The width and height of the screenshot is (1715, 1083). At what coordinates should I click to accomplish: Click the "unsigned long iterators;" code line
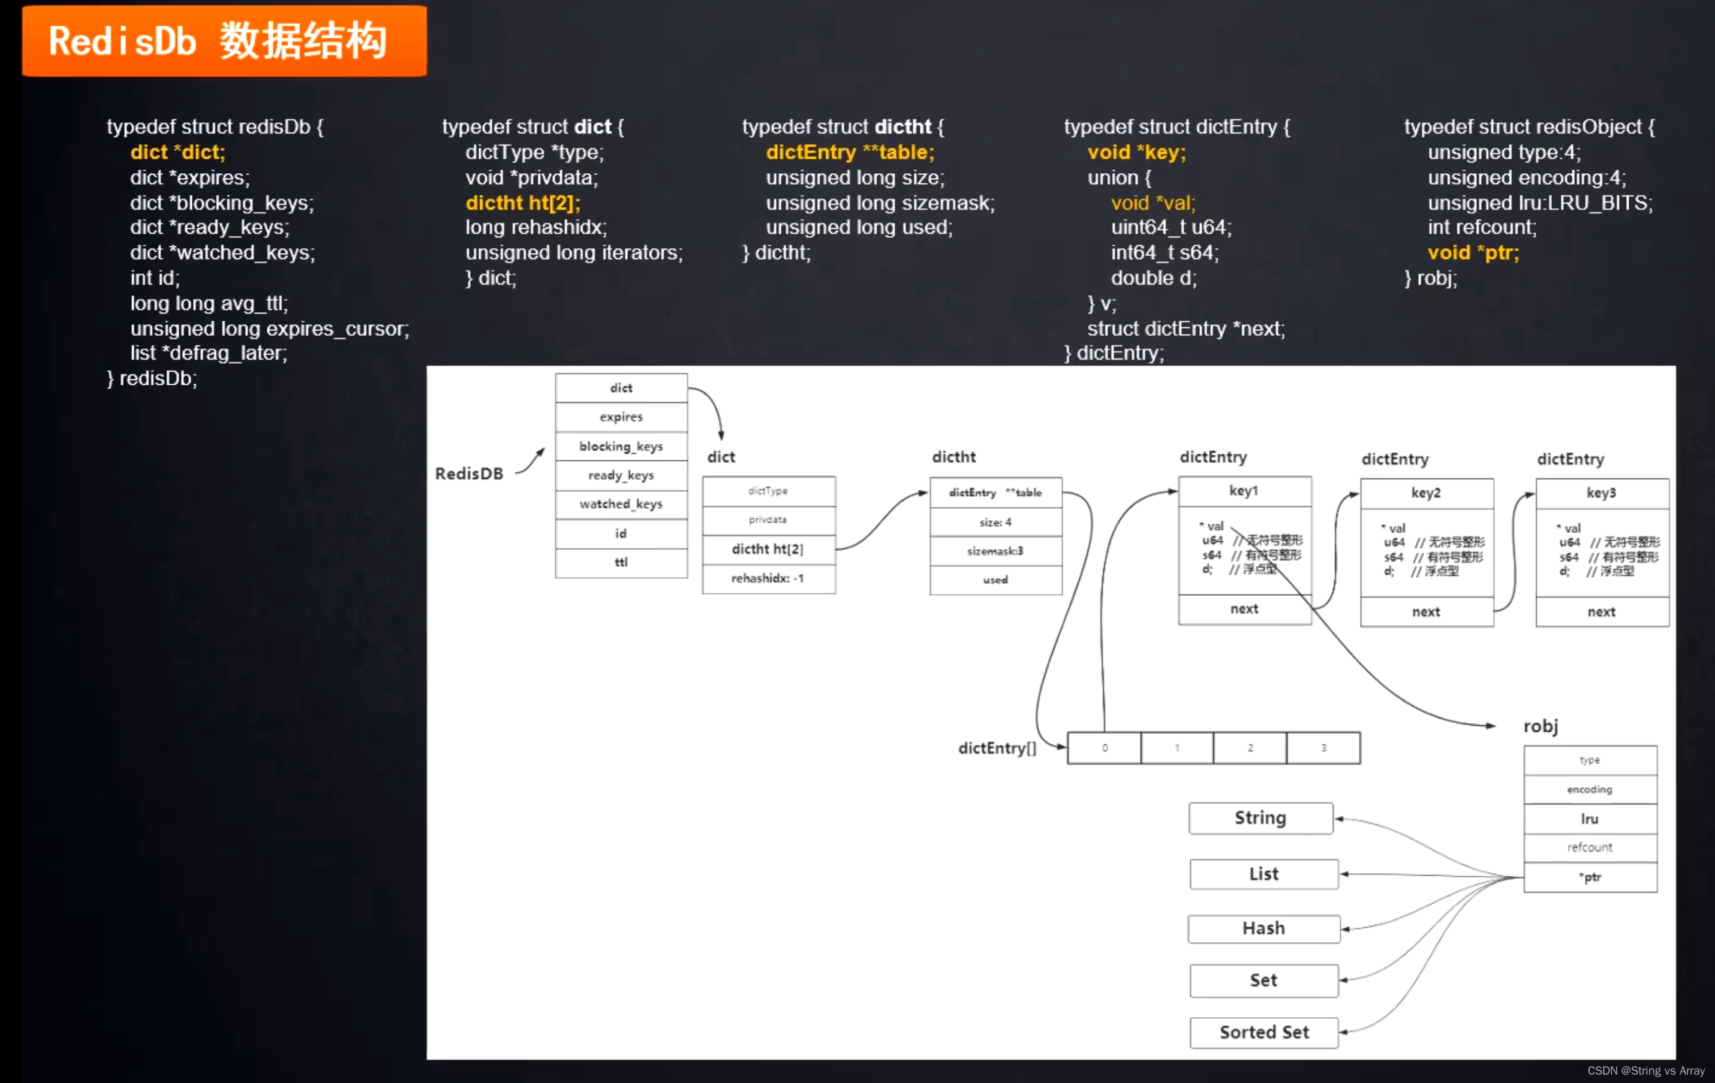point(574,253)
